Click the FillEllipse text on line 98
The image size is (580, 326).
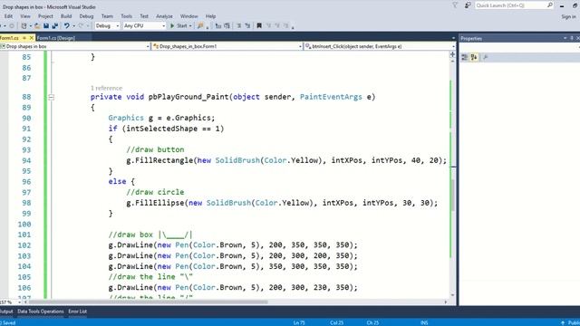coord(159,203)
